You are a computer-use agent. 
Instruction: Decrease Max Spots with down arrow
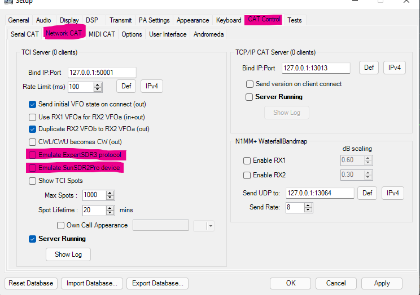[110, 198]
